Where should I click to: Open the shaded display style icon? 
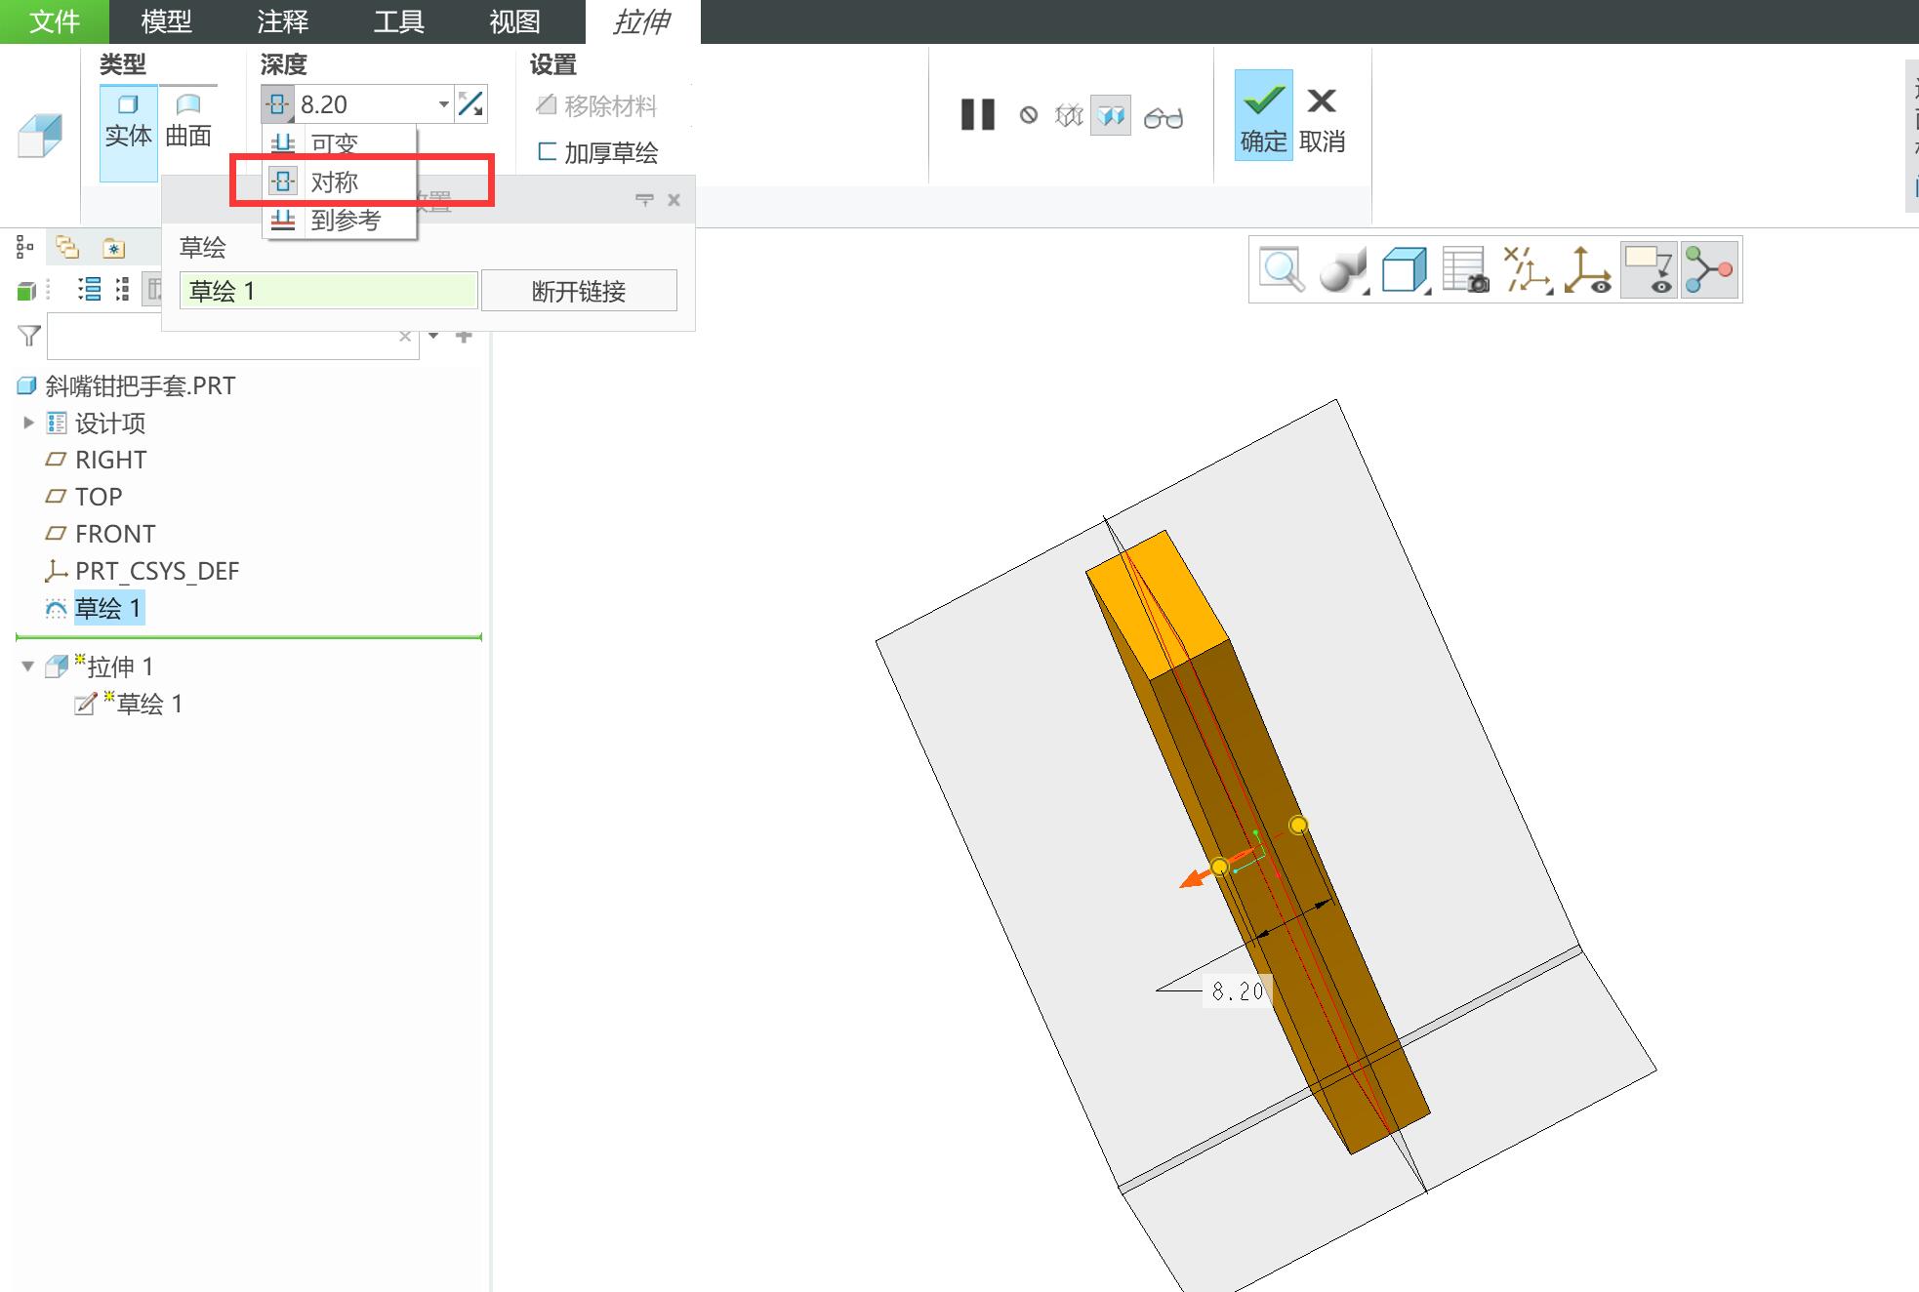pos(1344,270)
